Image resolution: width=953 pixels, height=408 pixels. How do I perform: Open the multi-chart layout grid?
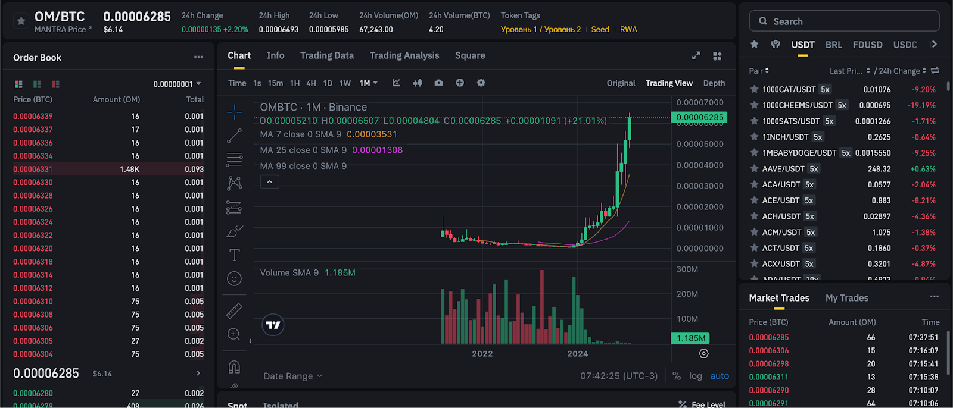coord(717,55)
